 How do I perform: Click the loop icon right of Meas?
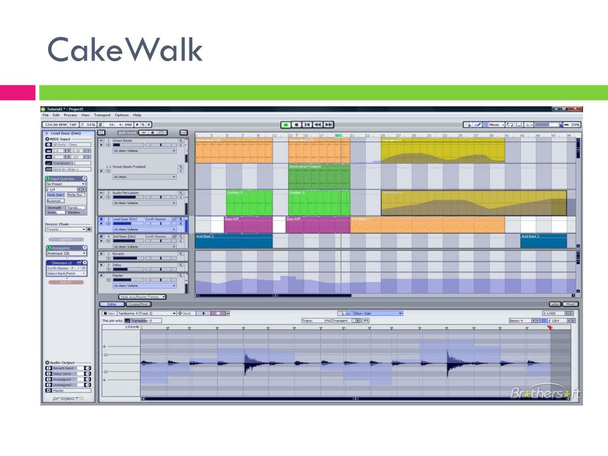click(509, 125)
